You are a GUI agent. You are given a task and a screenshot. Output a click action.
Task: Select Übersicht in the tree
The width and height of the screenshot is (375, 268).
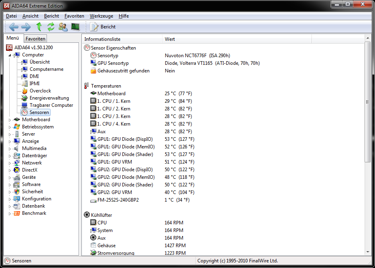click(40, 62)
